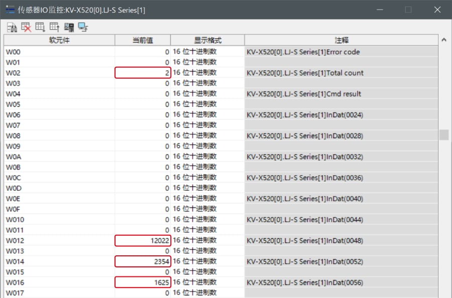Click the vertical scrollbar thumb
This screenshot has width=452, height=298.
click(x=443, y=135)
